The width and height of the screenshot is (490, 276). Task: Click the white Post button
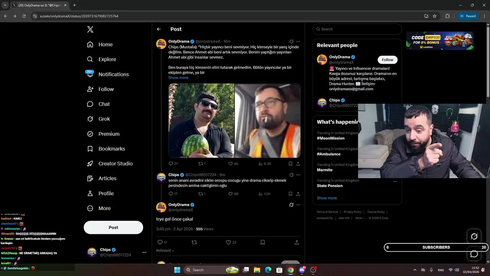(113, 227)
